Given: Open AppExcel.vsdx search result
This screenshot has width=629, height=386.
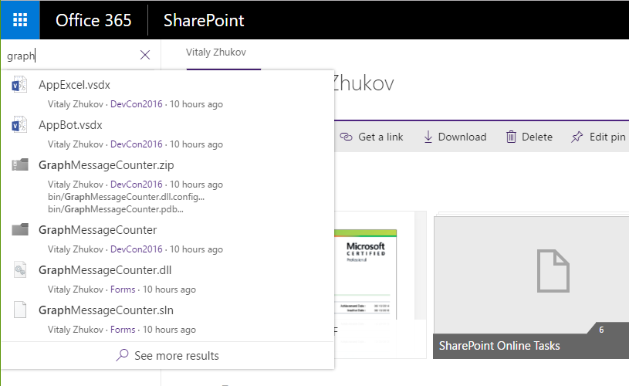Looking at the screenshot, I should tap(74, 85).
